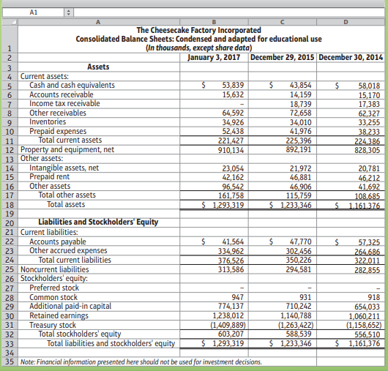The height and width of the screenshot is (371, 388).
Task: Select row 24 header
Action: [10, 260]
